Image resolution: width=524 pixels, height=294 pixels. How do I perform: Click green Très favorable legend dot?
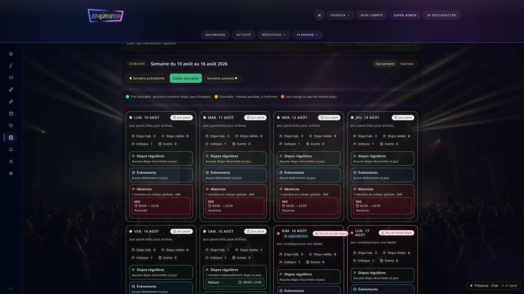[x=127, y=97]
